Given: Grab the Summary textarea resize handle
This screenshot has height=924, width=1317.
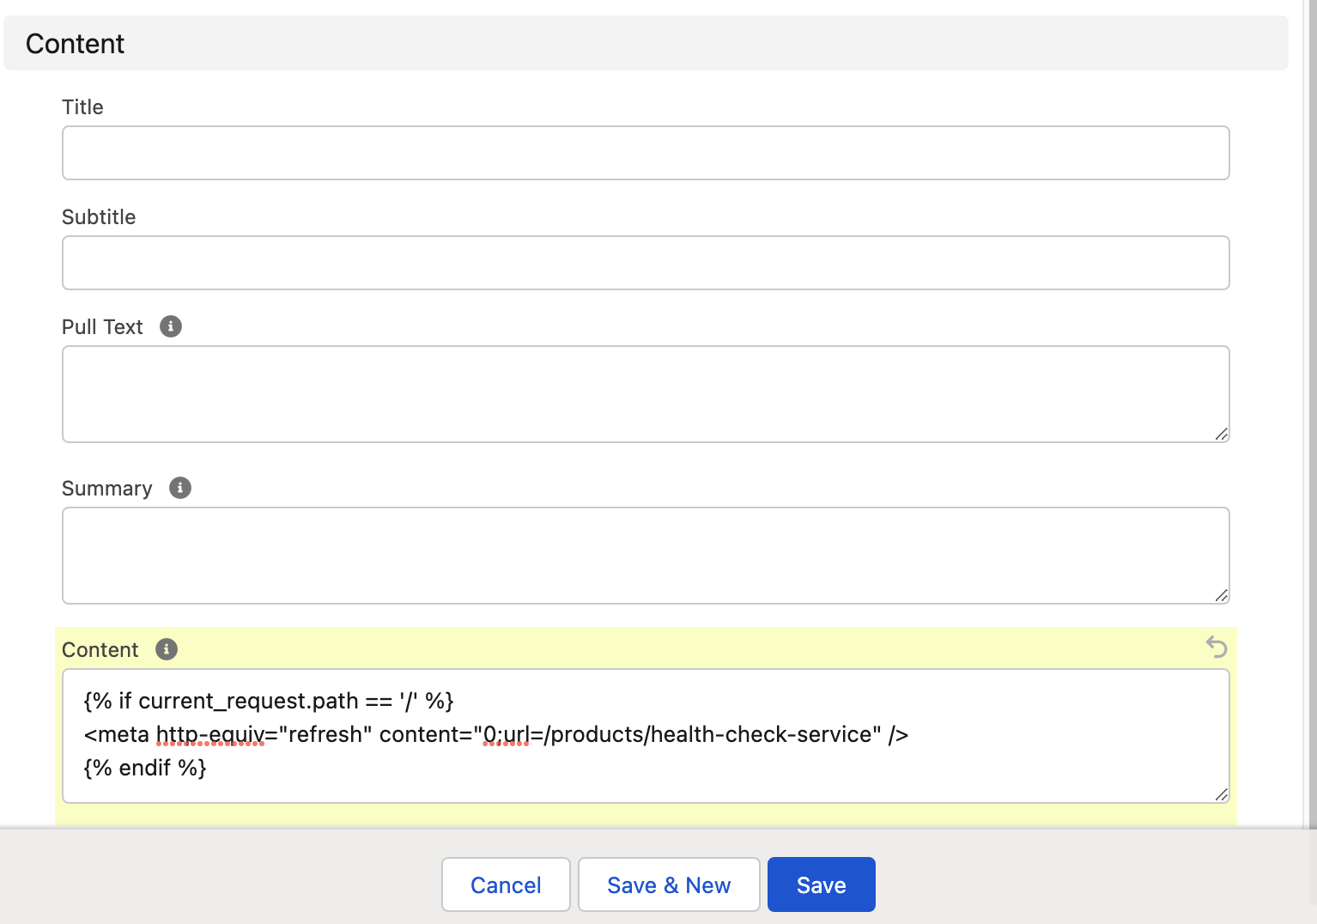Looking at the screenshot, I should tap(1222, 596).
